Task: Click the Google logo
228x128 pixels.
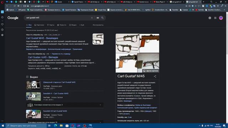Action: coord(13,18)
